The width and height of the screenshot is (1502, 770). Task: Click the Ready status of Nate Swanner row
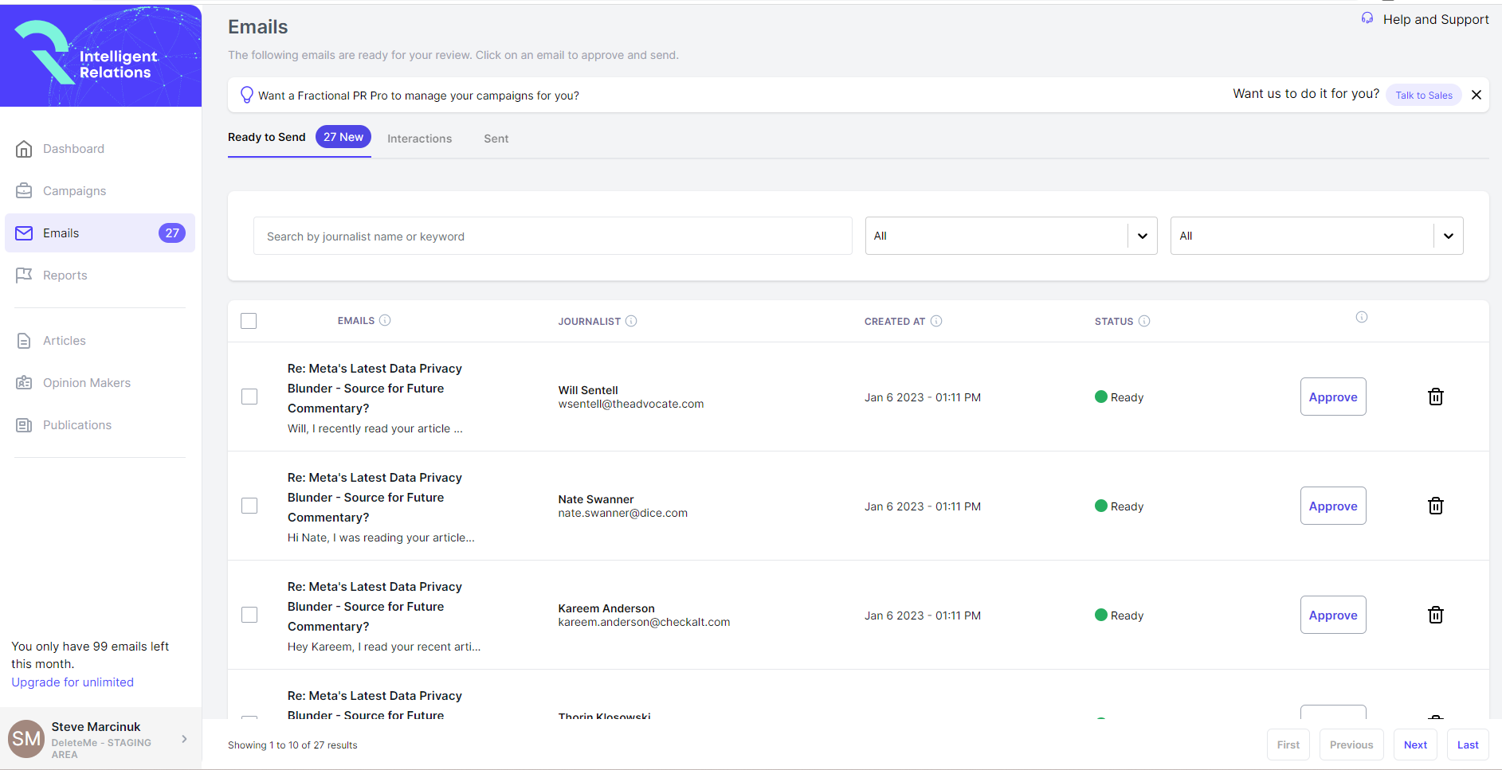tap(1119, 506)
